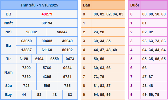Select sixth prize number 595
This screenshot has width=168, height=100.
pyautogui.click(x=47, y=86)
